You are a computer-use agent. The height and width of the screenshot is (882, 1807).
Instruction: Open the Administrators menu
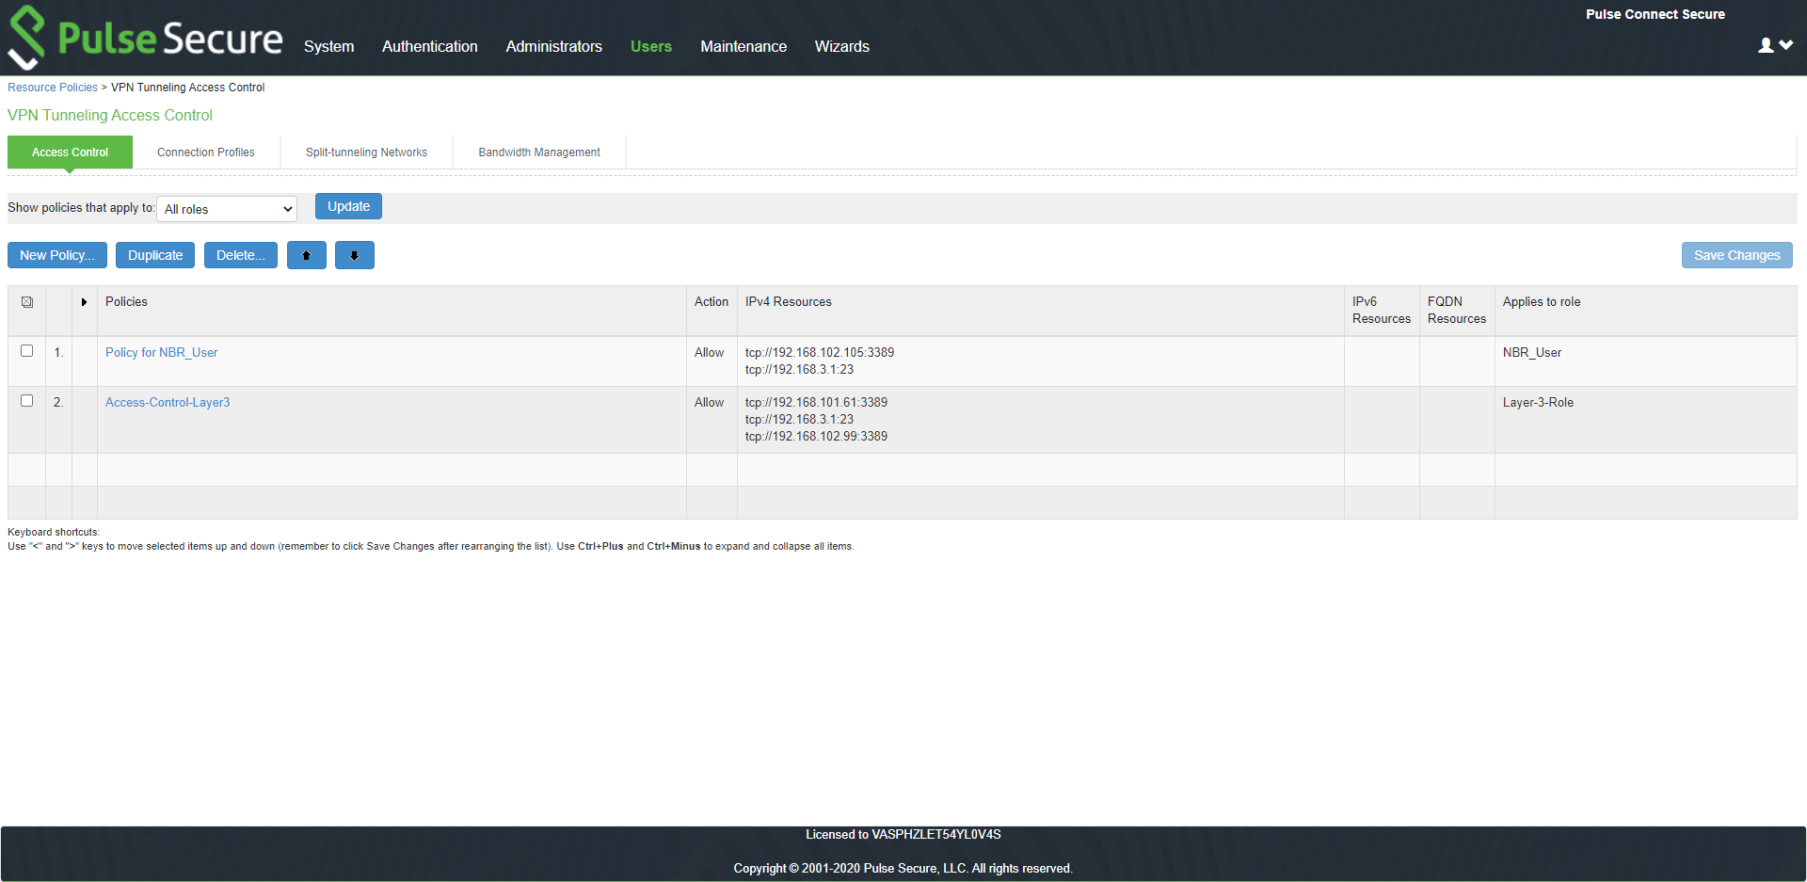554,46
